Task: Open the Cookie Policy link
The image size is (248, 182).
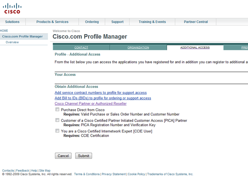Action: point(136,174)
